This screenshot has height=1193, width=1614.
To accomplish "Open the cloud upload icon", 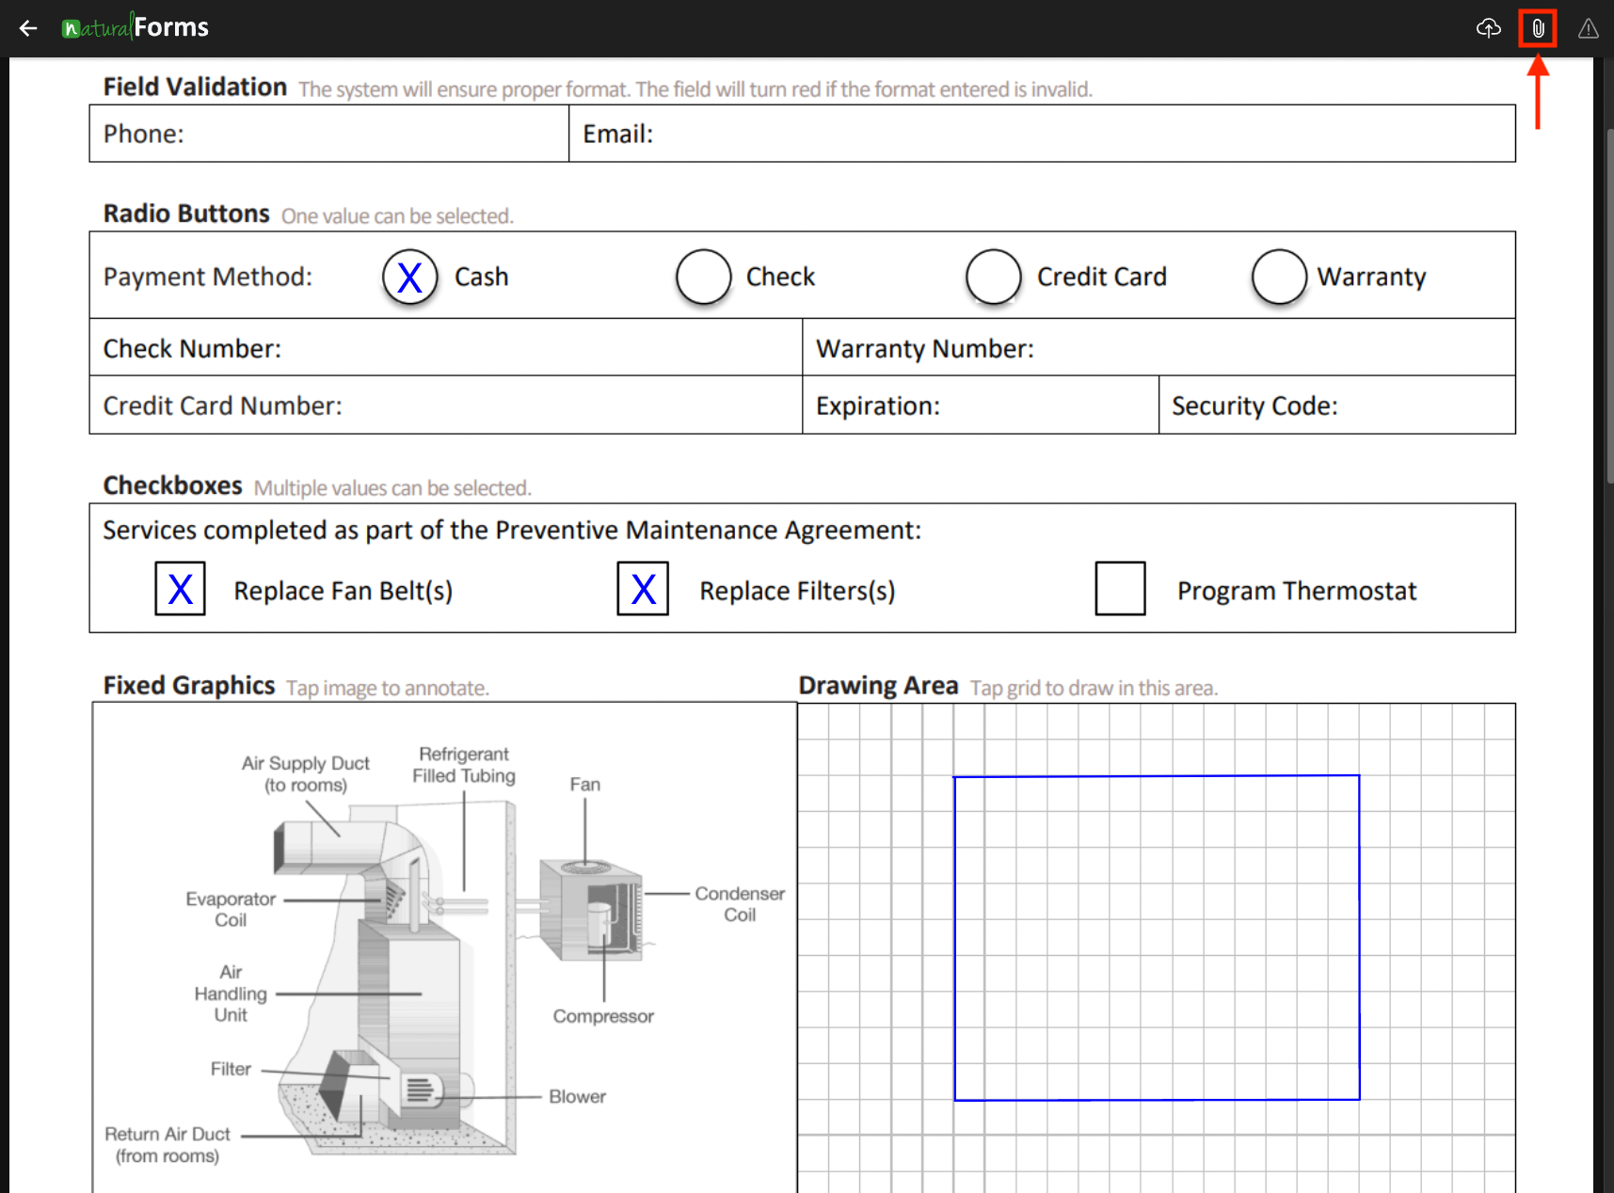I will (1488, 28).
